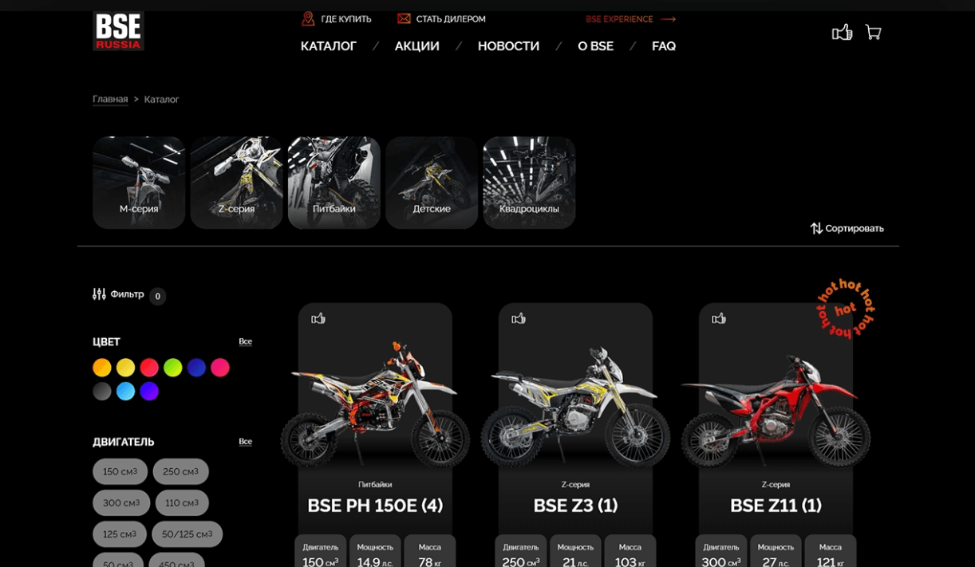Open the Сортировать sort dropdown
The image size is (975, 567).
point(847,228)
